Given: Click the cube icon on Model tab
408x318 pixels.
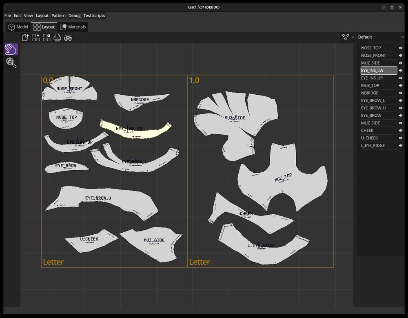Looking at the screenshot, I should 11,27.
